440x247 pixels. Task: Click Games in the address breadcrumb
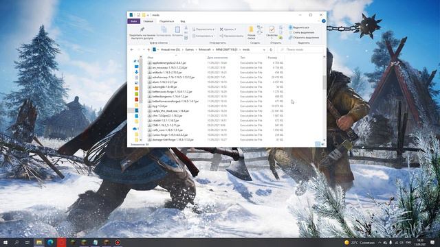(x=190, y=49)
